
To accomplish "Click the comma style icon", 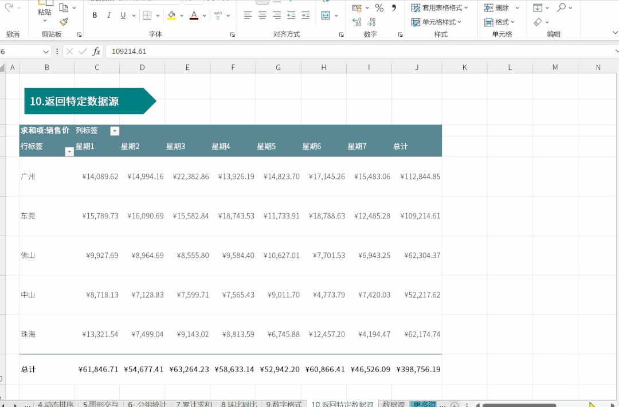I will click(x=394, y=8).
